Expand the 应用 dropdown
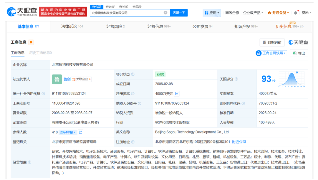318x180 pixels. [212, 13]
